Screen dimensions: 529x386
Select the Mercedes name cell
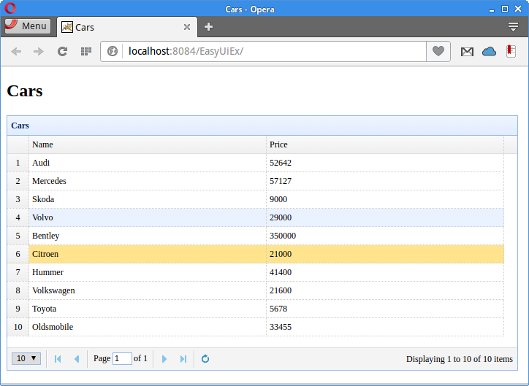pyautogui.click(x=148, y=181)
